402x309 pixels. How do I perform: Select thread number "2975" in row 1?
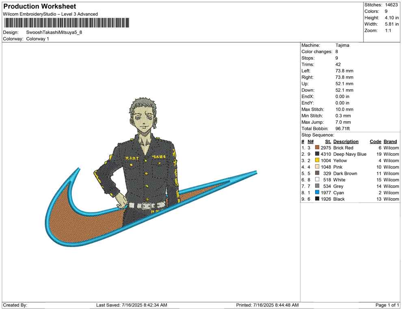(326, 148)
